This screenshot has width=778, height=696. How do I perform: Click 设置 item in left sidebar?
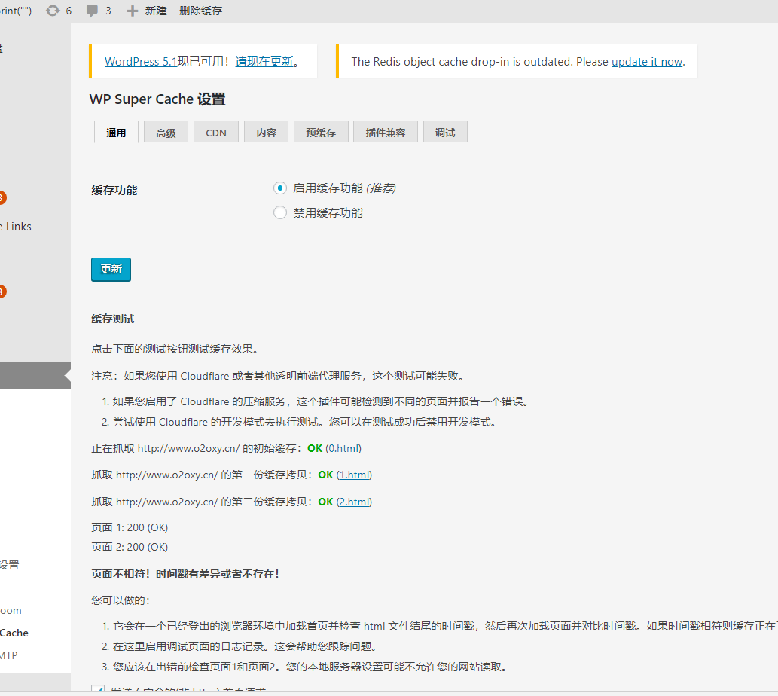coord(10,564)
